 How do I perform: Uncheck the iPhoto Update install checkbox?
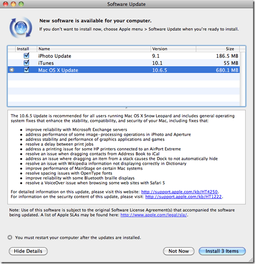coord(27,56)
